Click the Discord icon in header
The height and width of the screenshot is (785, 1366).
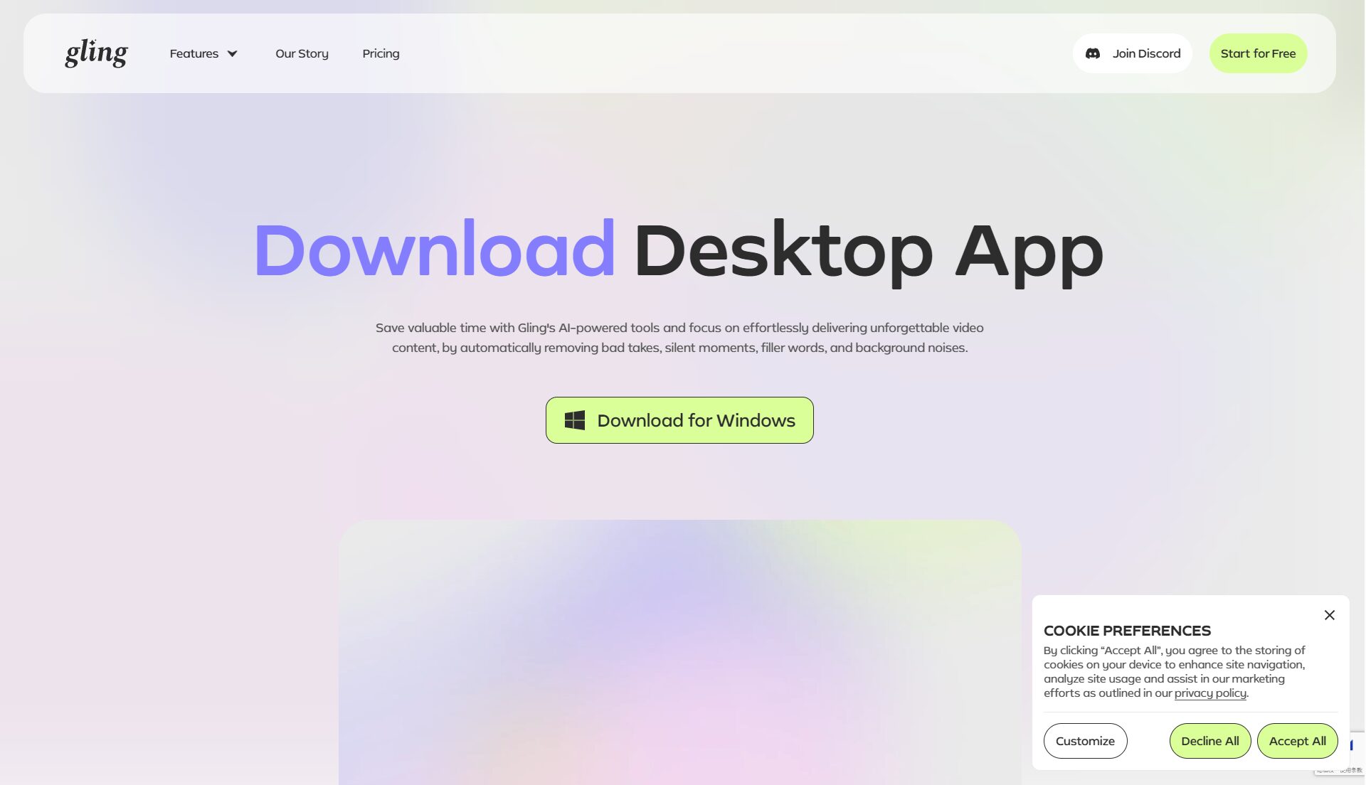tap(1092, 53)
